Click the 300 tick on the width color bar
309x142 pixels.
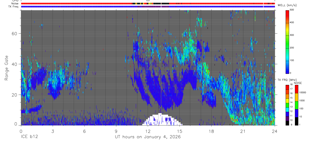pos(292,35)
